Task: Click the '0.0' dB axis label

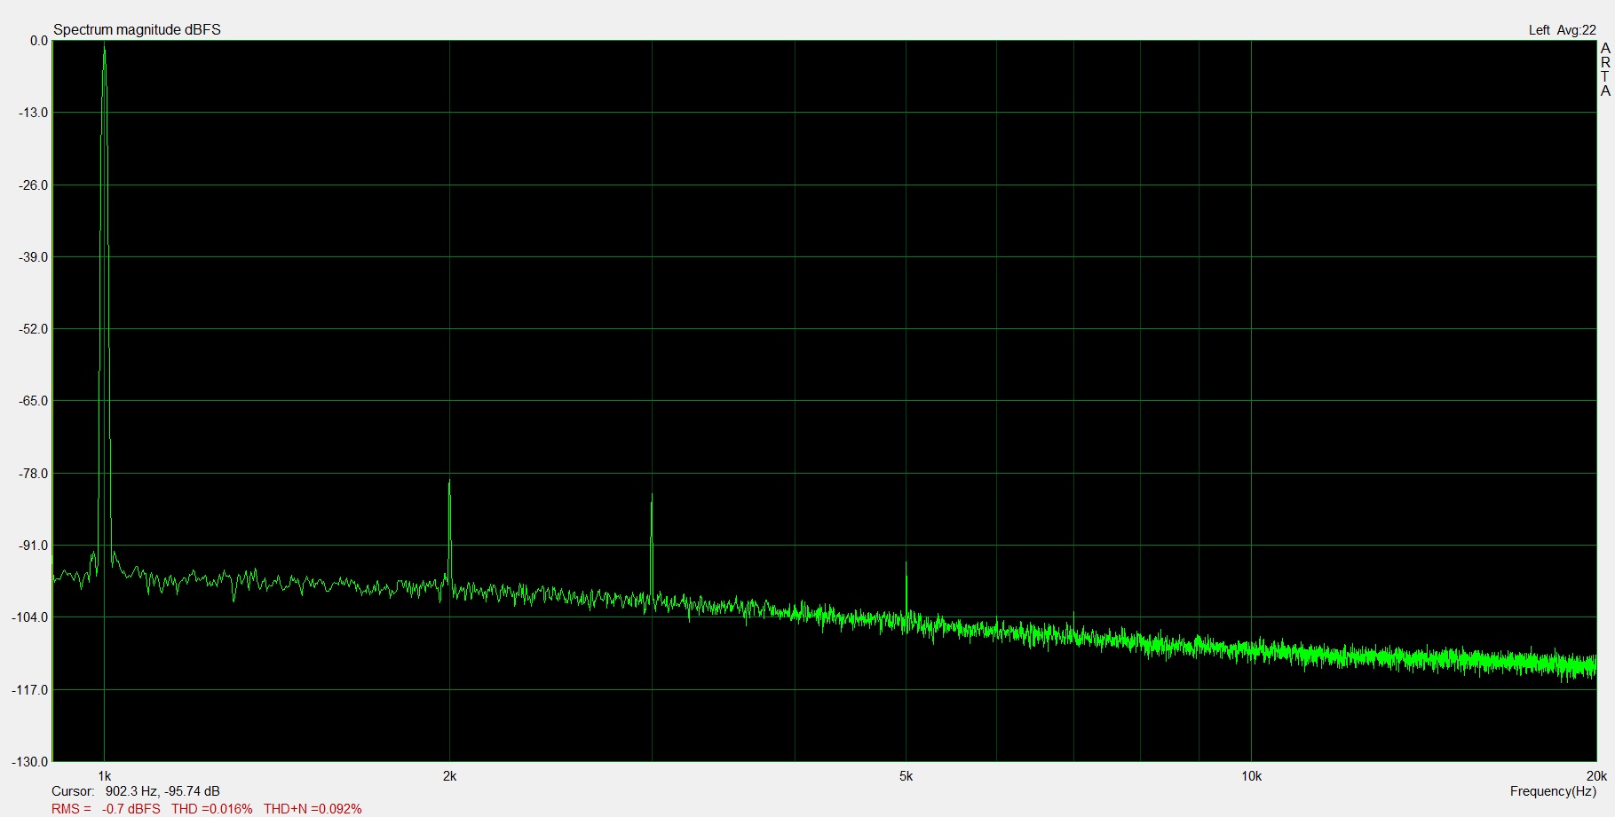Action: 39,41
